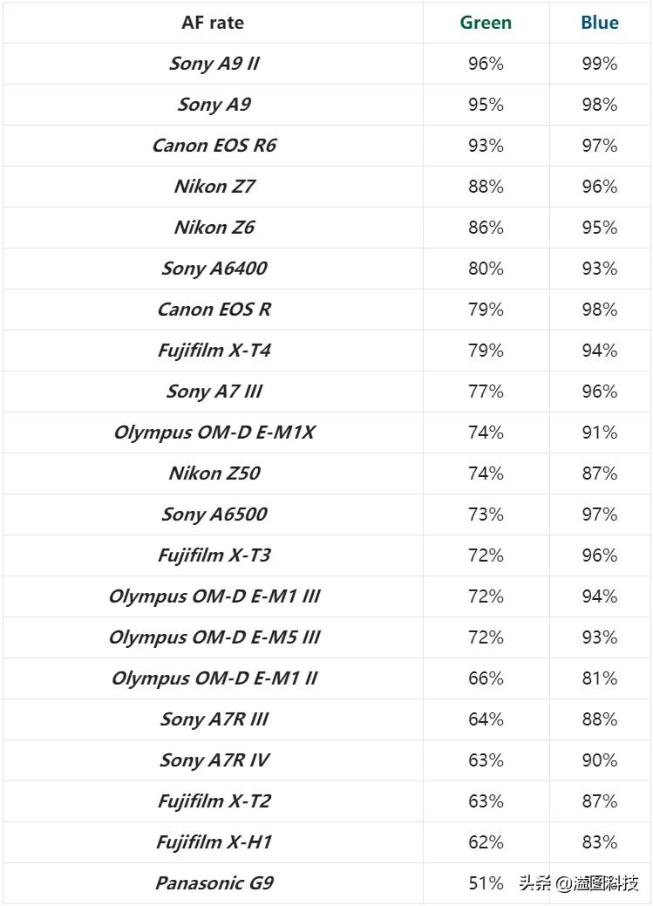Viewport: 653px width, 906px height.
Task: Select Olympus OM-D E-M1 II's 81% value
Action: (600, 678)
